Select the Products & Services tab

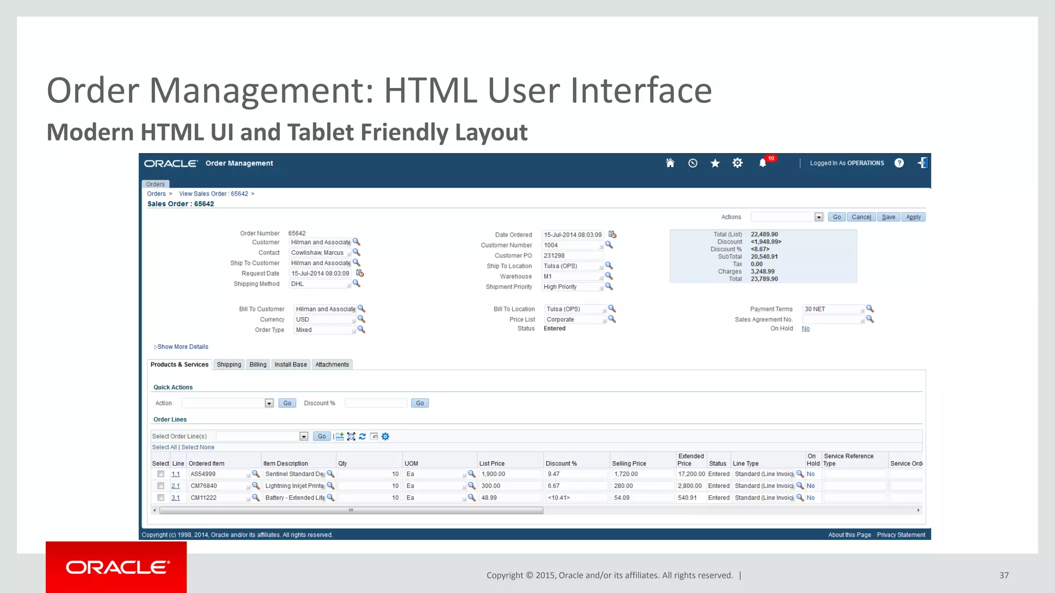179,364
